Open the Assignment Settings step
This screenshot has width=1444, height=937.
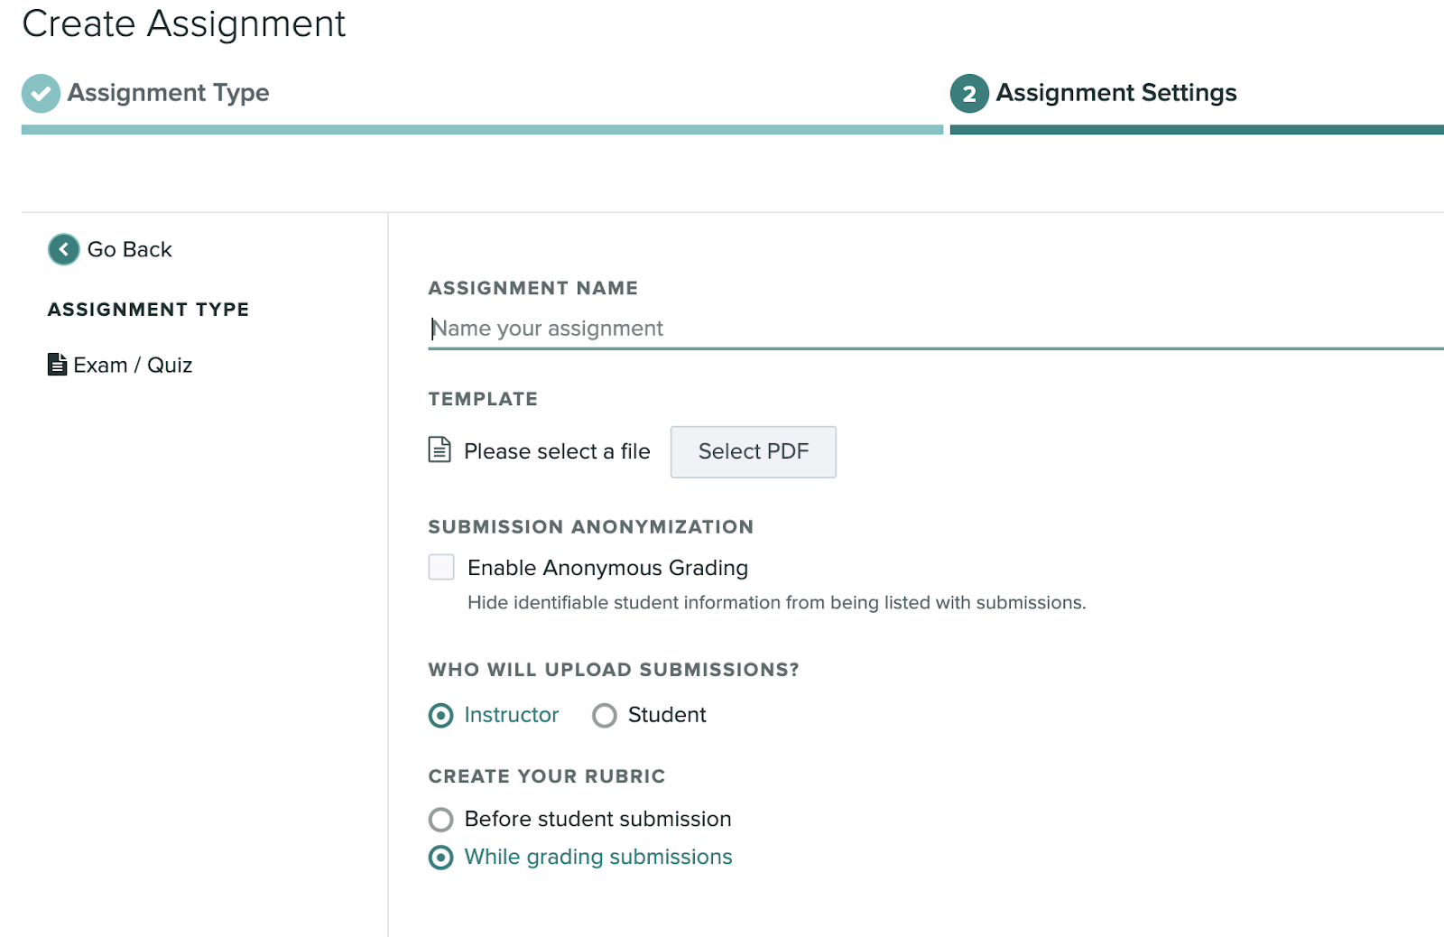[x=1116, y=93]
